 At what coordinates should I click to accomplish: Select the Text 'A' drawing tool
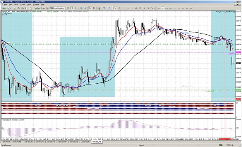(x=144, y=8)
